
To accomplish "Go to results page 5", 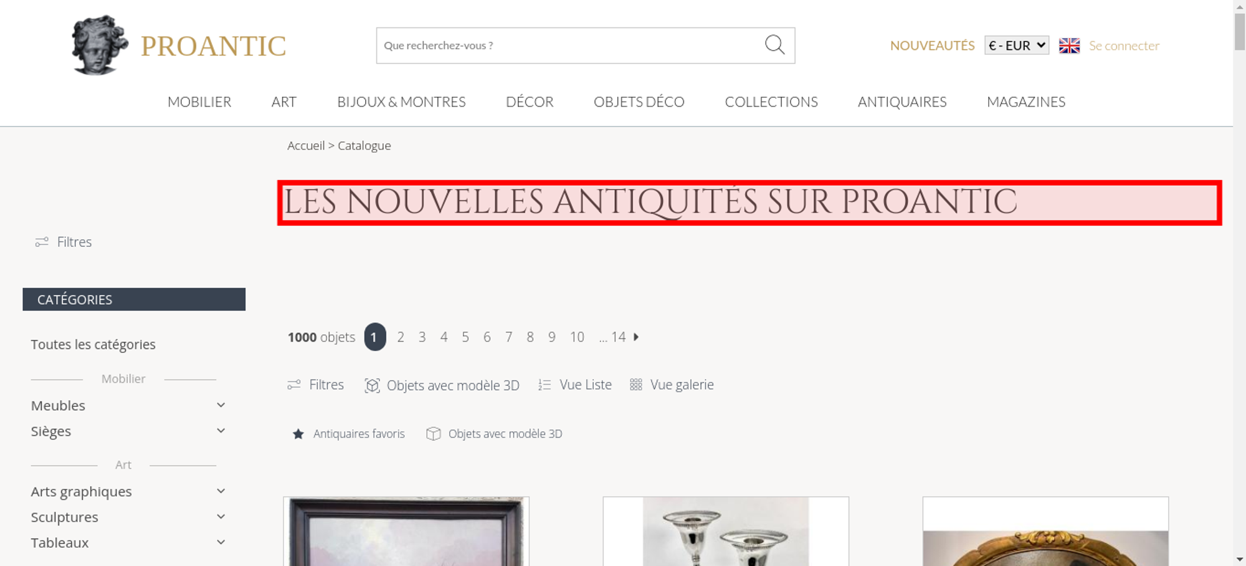I will [465, 337].
